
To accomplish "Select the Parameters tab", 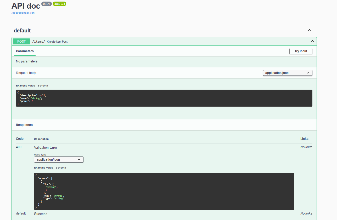I will point(25,51).
